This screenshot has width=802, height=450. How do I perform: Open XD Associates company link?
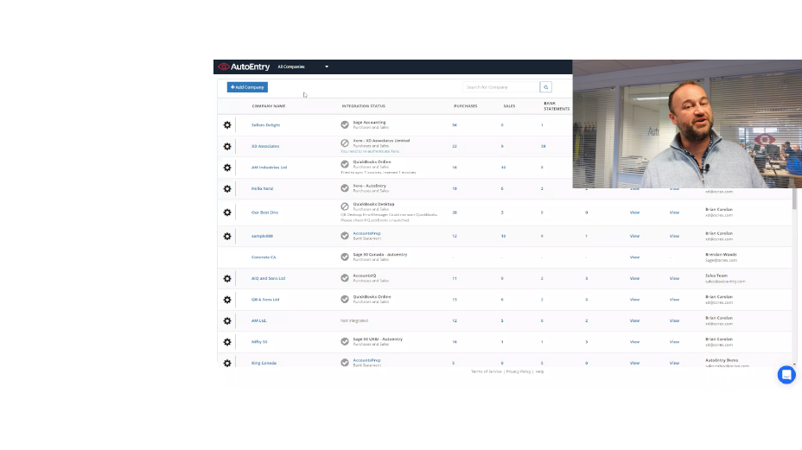265,146
